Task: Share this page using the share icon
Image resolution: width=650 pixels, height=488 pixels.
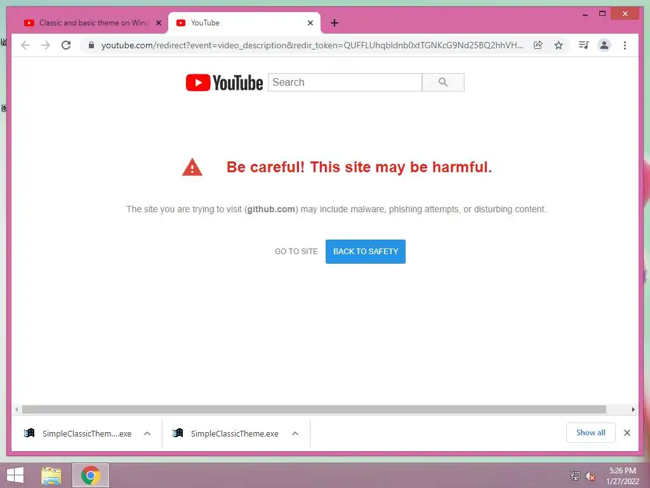Action: point(538,45)
